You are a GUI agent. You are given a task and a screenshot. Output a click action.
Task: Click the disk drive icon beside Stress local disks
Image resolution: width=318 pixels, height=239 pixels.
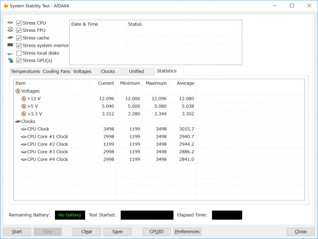point(10,53)
